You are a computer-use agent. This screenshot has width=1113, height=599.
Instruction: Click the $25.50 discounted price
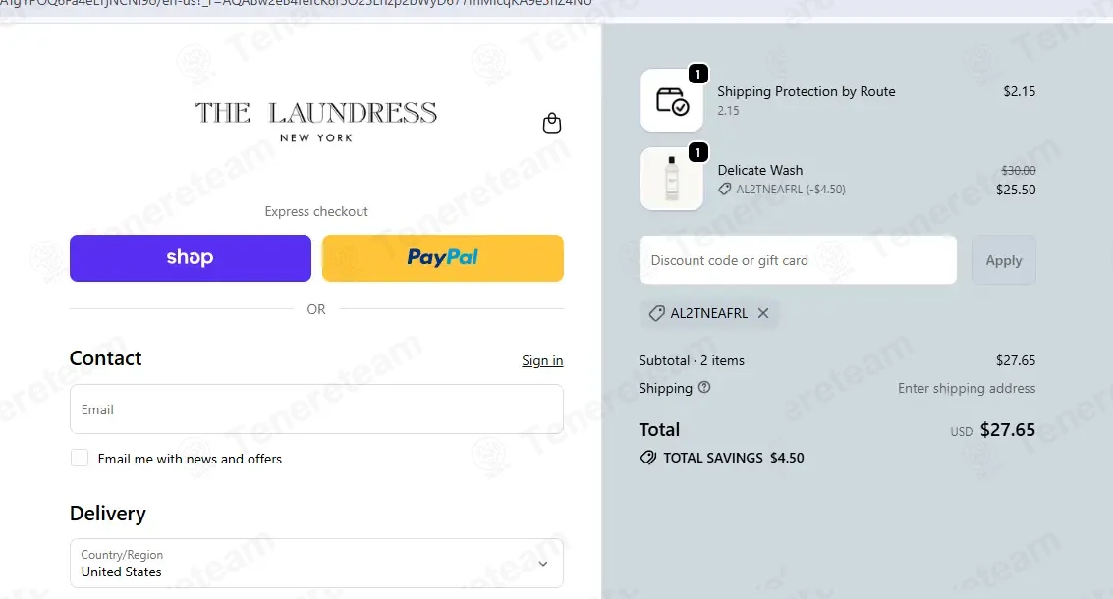[1016, 190]
